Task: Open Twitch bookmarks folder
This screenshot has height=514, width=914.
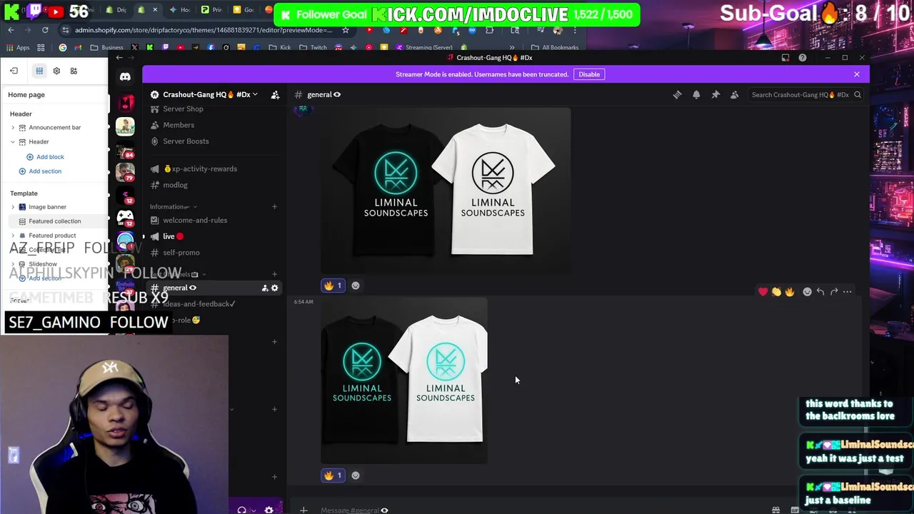Action: [x=313, y=47]
